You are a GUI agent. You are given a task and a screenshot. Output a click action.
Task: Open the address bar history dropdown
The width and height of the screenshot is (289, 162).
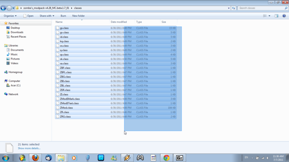pos(228,8)
